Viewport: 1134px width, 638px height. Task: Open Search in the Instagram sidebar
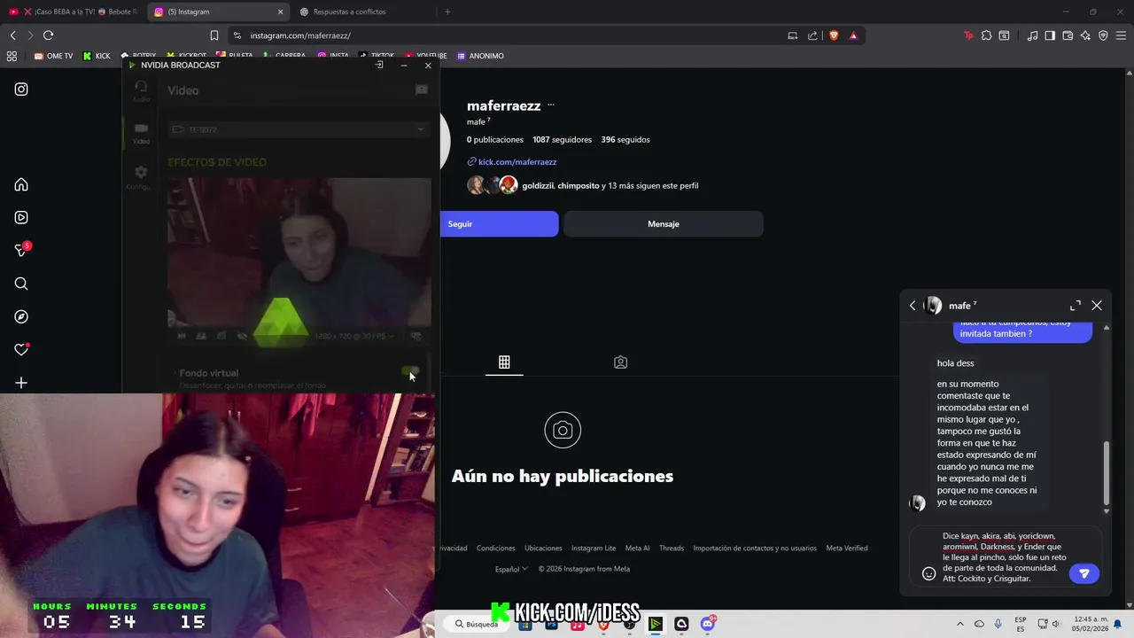tap(21, 284)
